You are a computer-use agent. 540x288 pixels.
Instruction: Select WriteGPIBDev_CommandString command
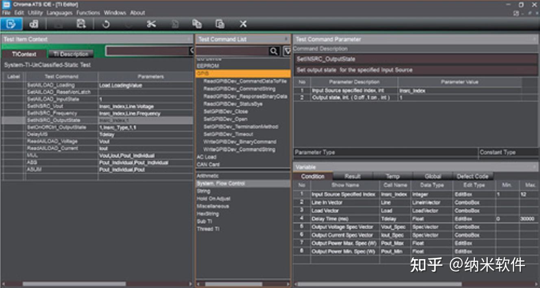coord(239,149)
